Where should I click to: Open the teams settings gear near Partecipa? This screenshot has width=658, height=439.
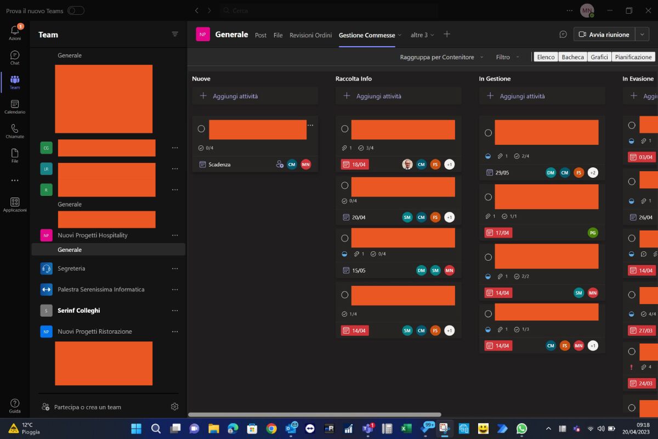coord(174,407)
